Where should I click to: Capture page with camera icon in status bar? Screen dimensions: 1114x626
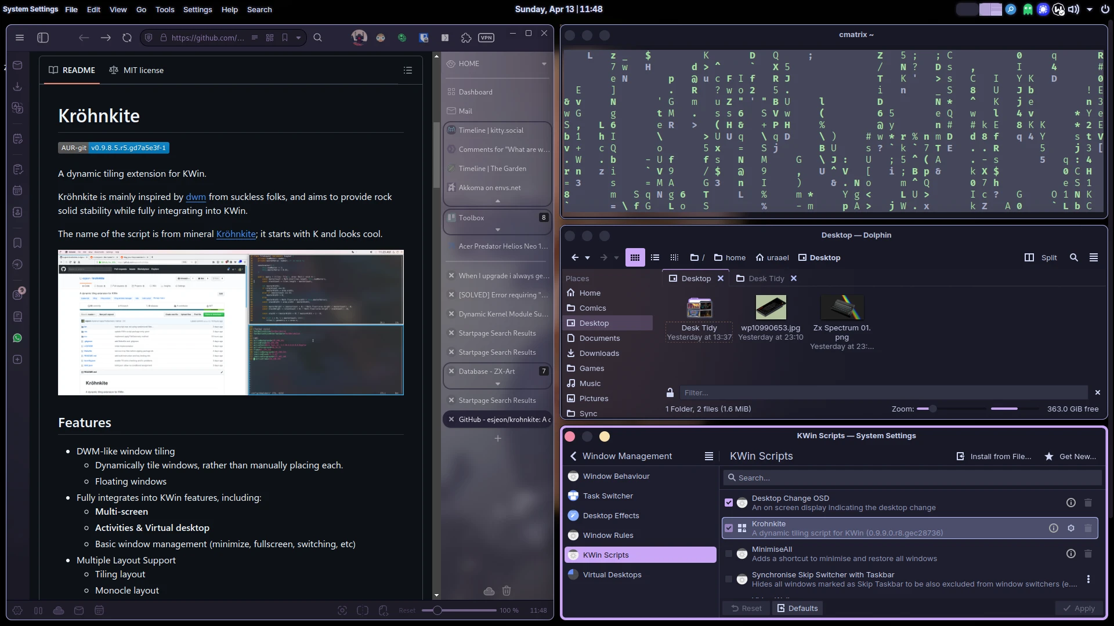tap(342, 610)
